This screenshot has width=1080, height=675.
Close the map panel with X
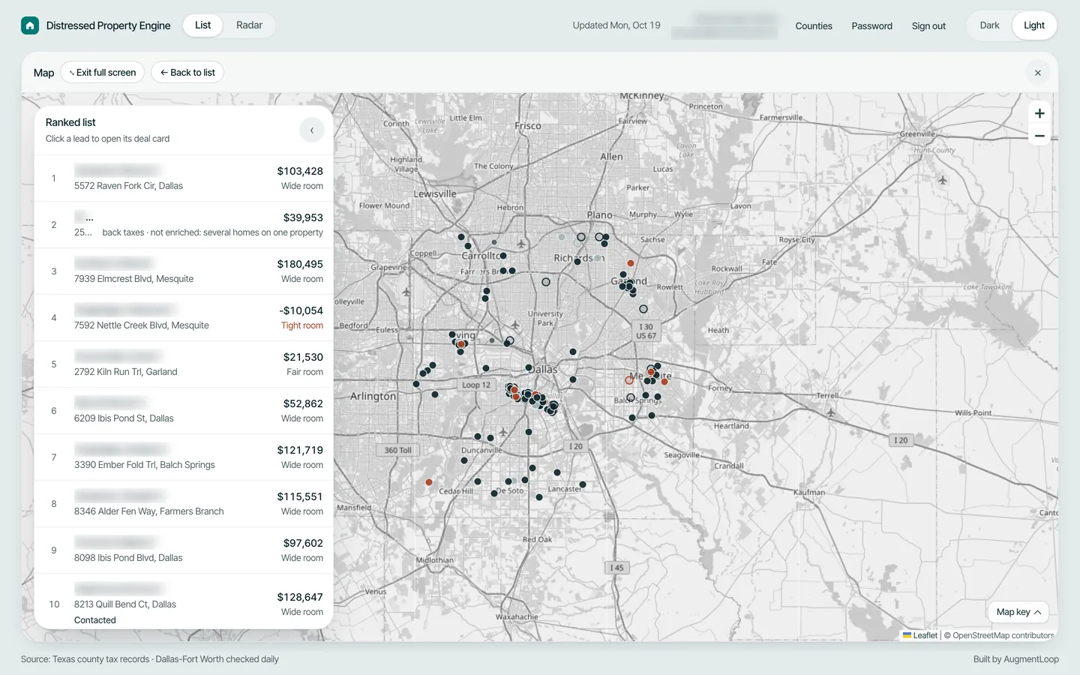[x=1038, y=73]
